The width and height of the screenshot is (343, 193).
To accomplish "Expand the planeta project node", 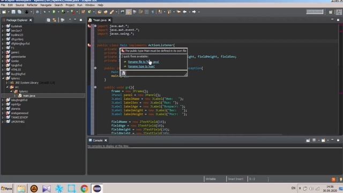I will coord(3,109).
